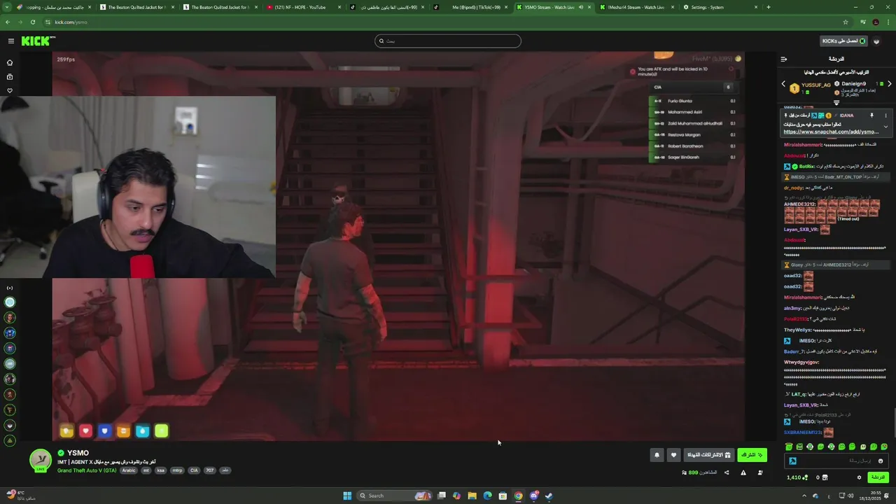Report the stream via warning icon

743,472
